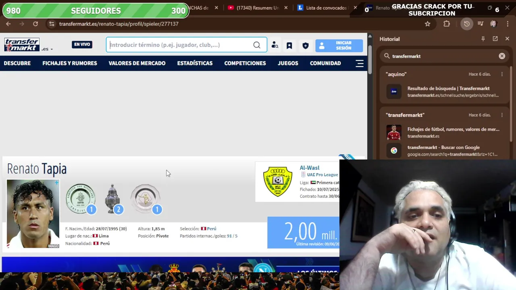The height and width of the screenshot is (290, 516).
Task: Click the browser forward arrow
Action: pyautogui.click(x=22, y=24)
